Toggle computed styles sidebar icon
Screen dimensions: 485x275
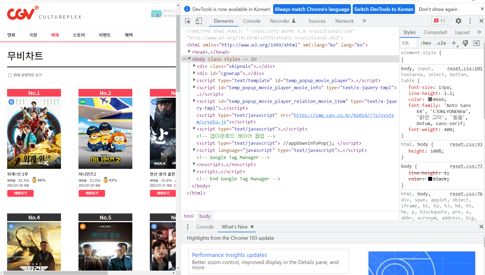click(477, 43)
